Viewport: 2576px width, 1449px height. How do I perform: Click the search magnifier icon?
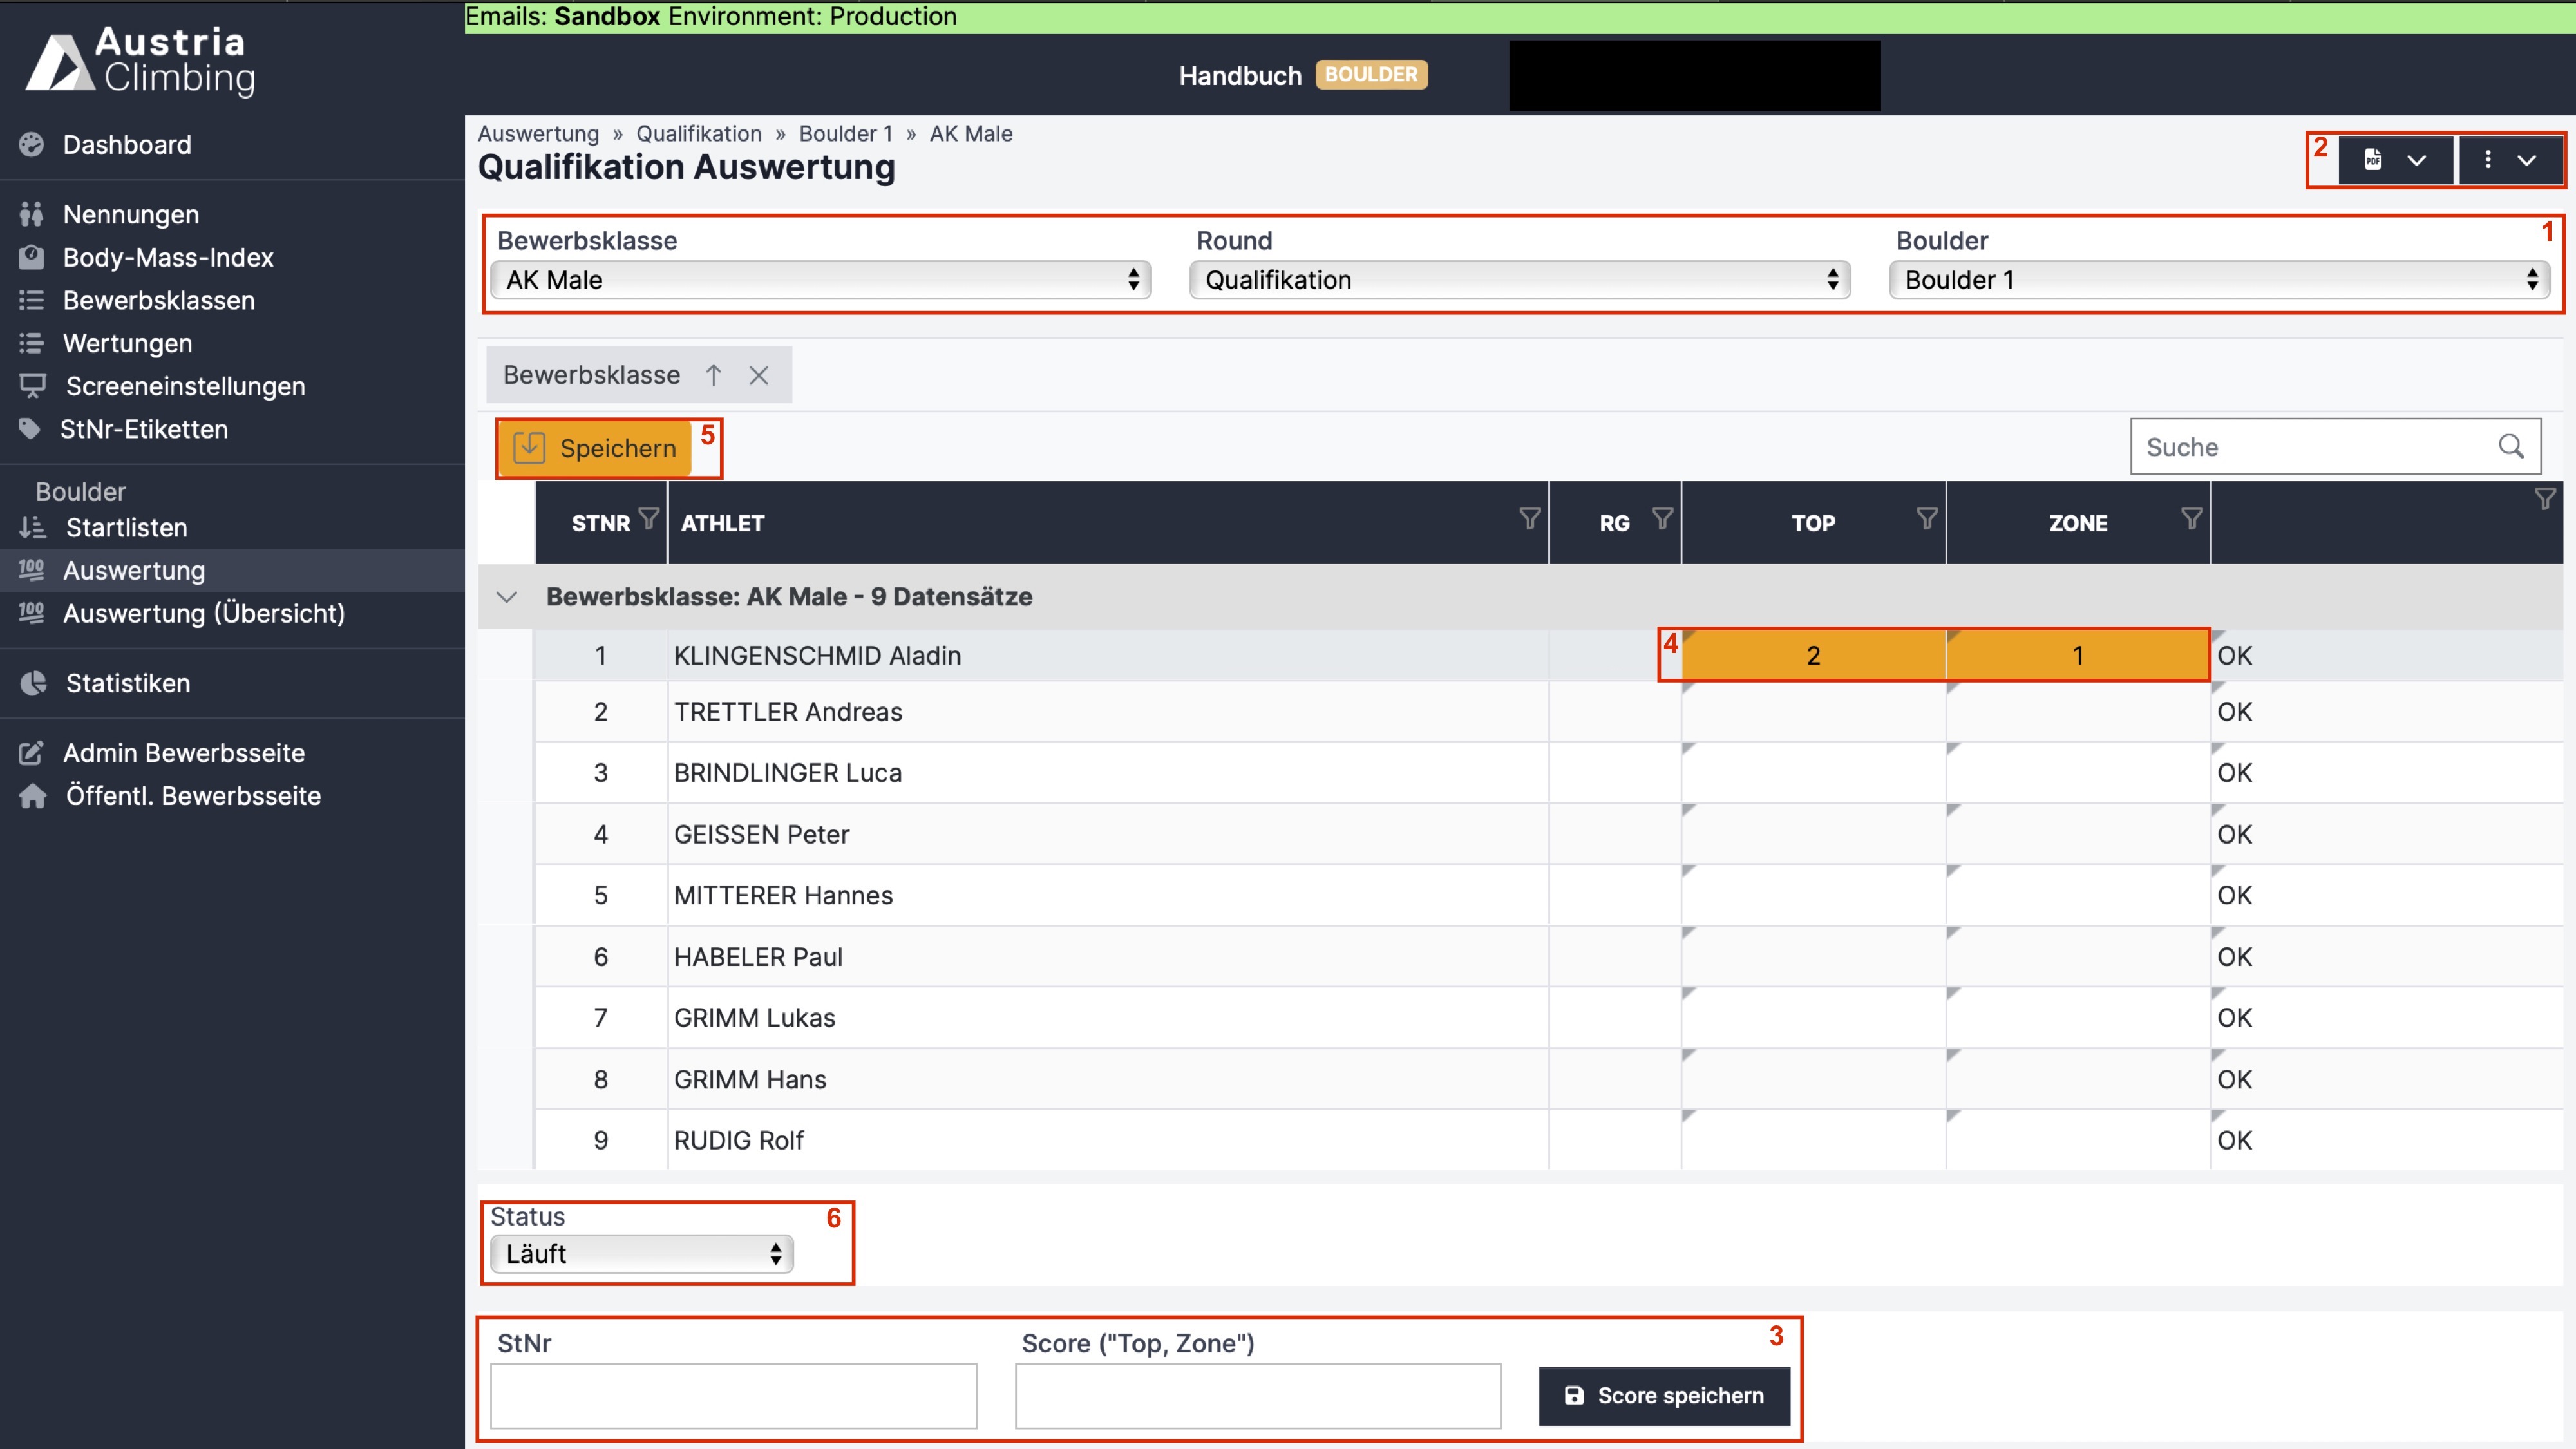coord(2511,446)
